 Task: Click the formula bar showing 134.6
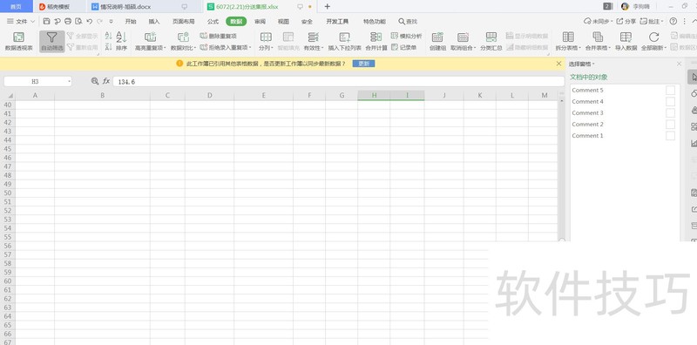(338, 82)
